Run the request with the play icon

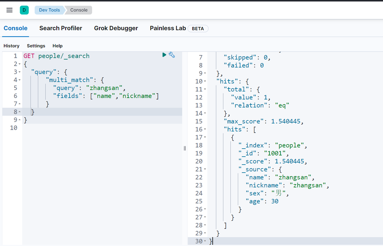coord(164,55)
